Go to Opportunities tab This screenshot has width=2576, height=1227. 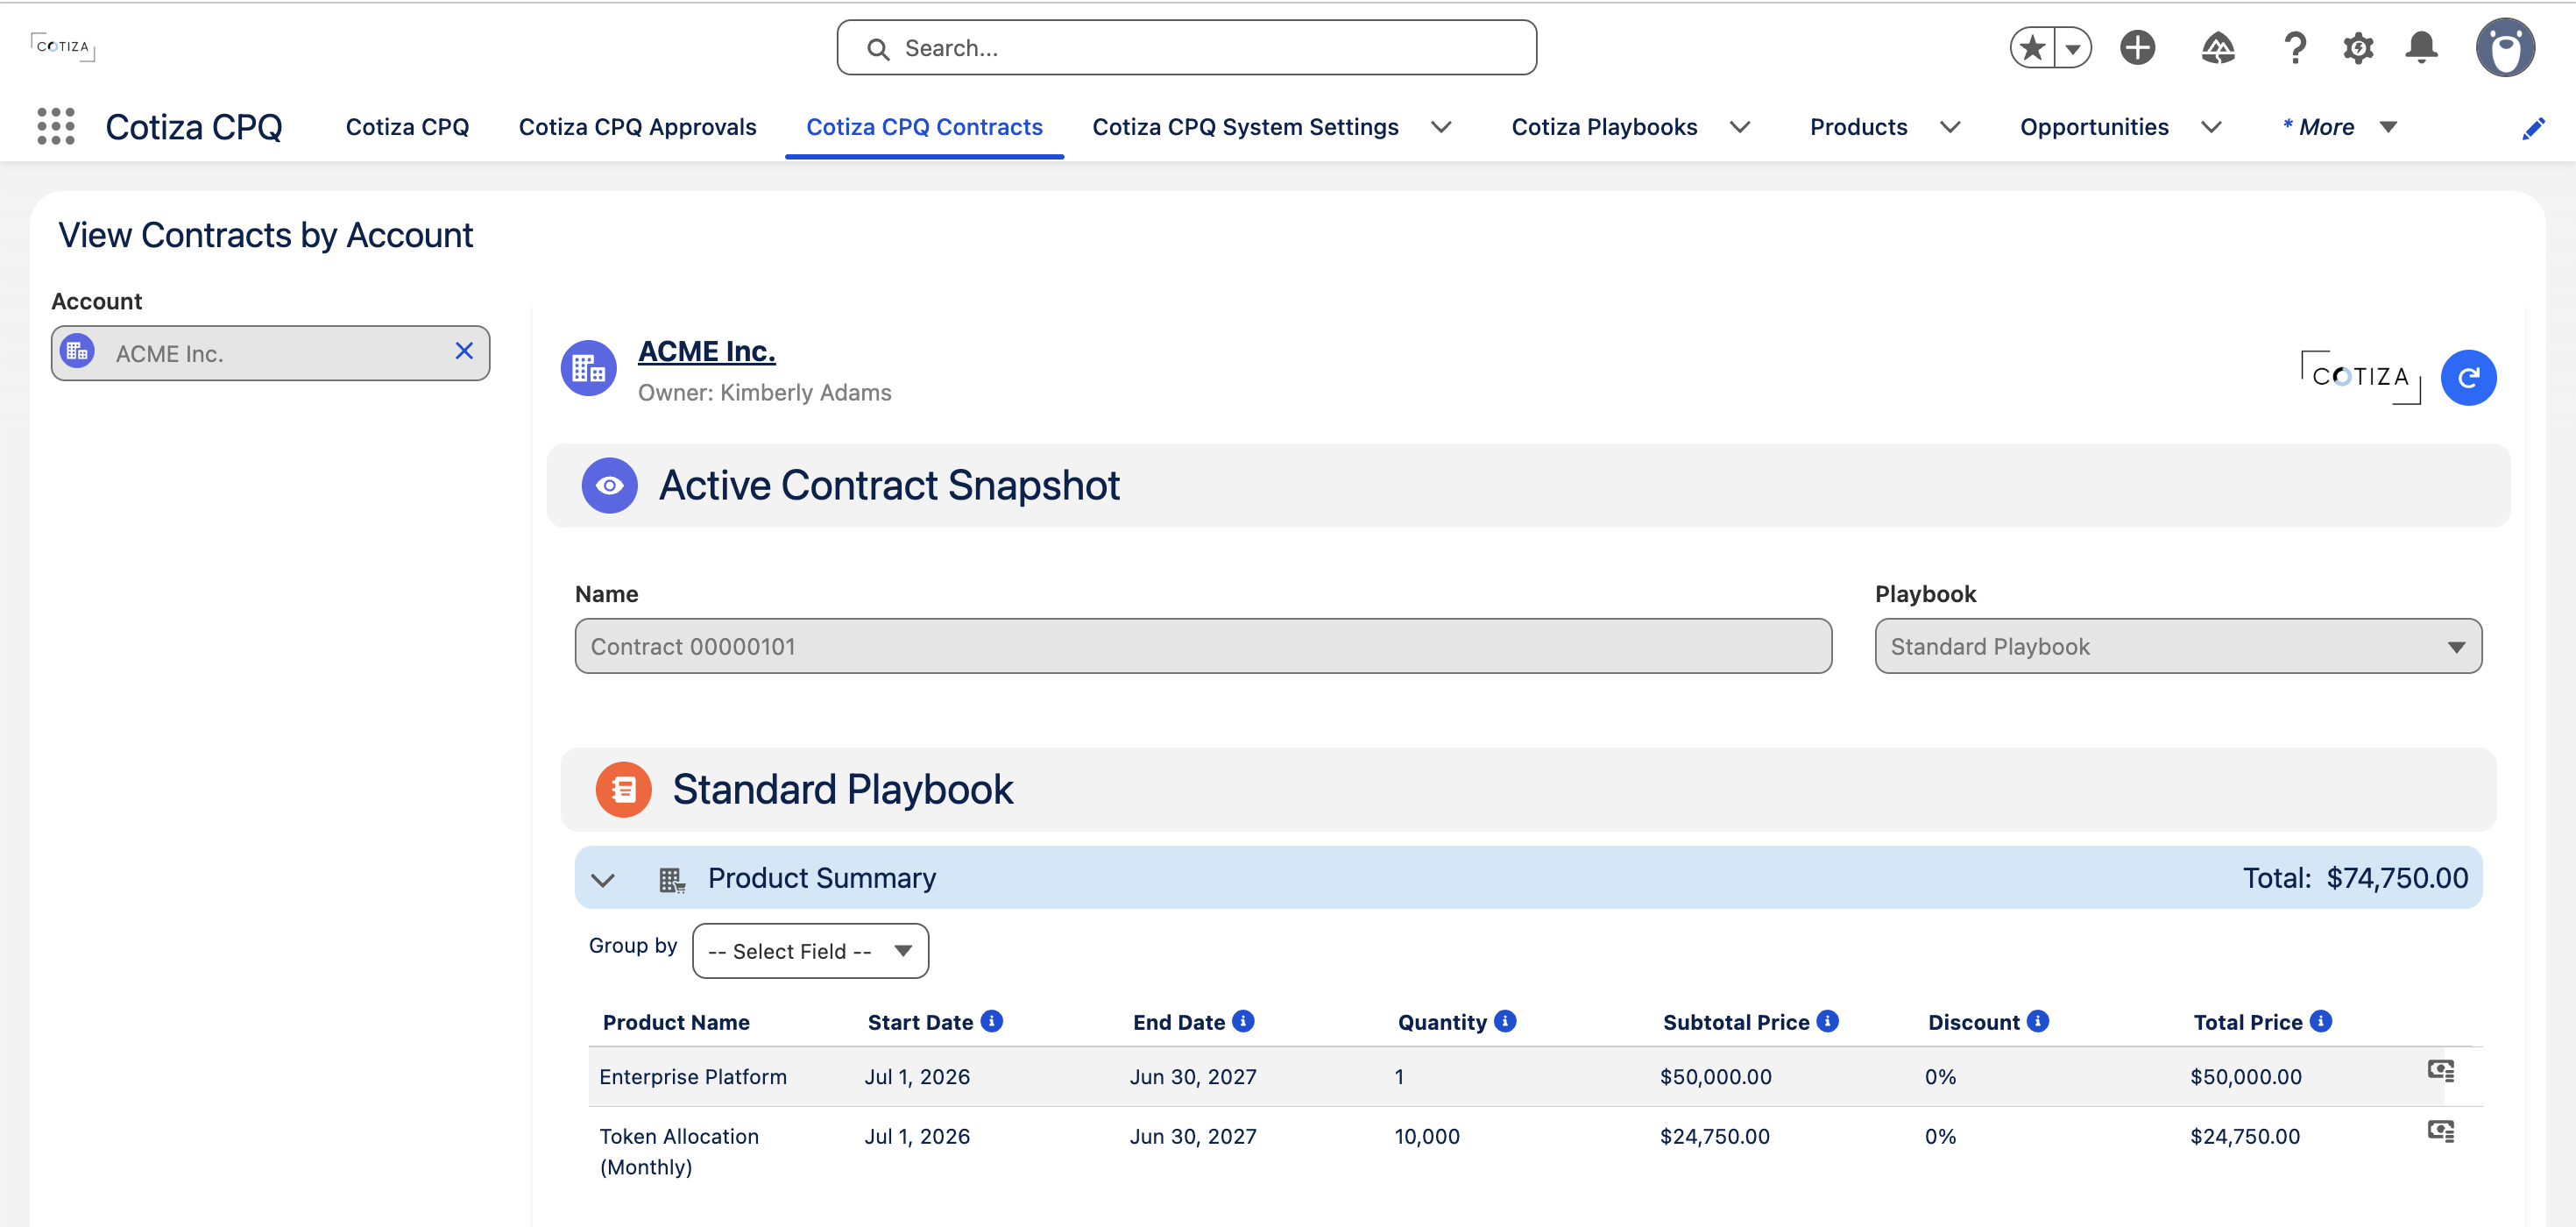pyautogui.click(x=2094, y=127)
